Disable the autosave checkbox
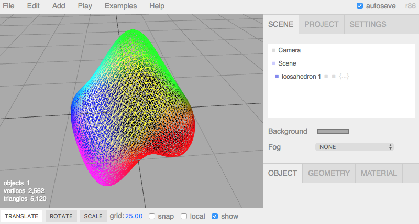The width and height of the screenshot is (419, 224). pyautogui.click(x=360, y=6)
